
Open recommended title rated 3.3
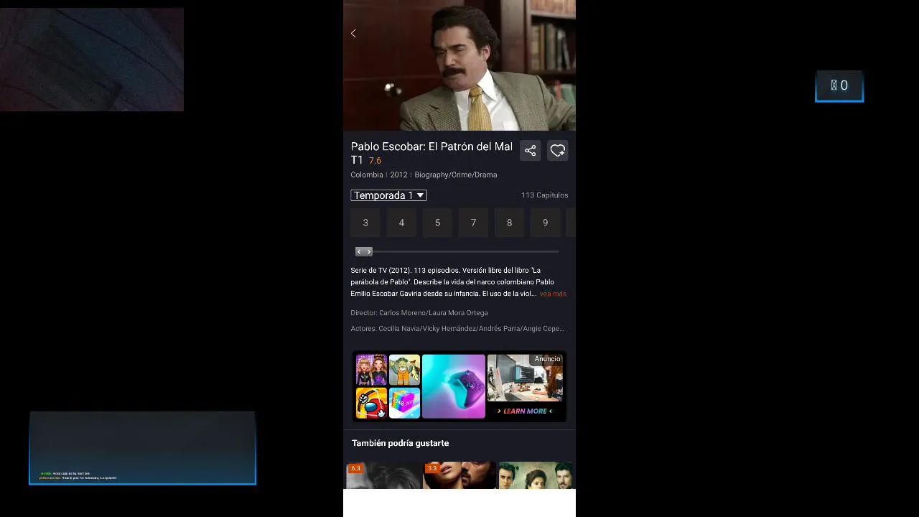(x=459, y=475)
